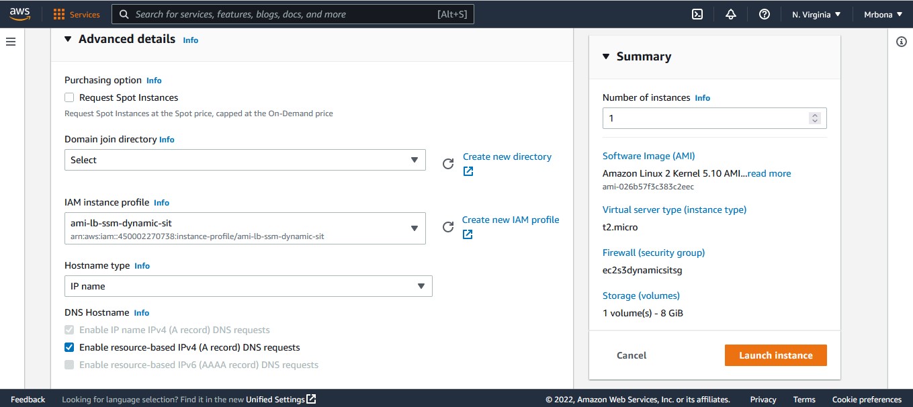The height and width of the screenshot is (407, 913).
Task: Open the side navigation hamburger menu
Action: tap(10, 41)
